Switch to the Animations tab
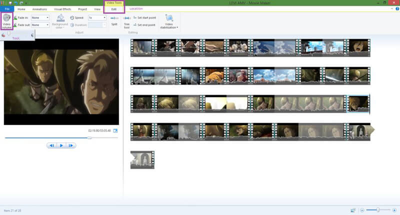The width and height of the screenshot is (400, 215). pyautogui.click(x=39, y=9)
